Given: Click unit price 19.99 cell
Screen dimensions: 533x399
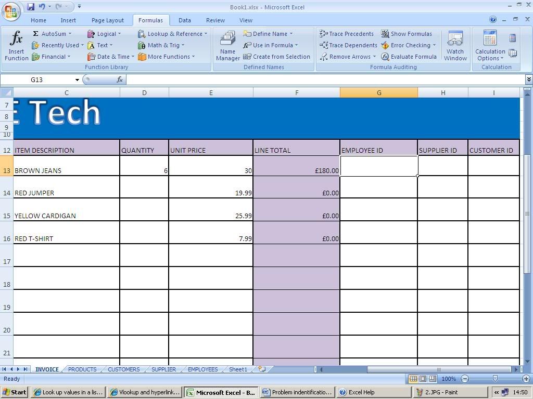Looking at the screenshot, I should [211, 187].
